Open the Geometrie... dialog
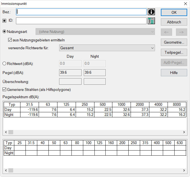This screenshot has width=190, height=177. click(174, 42)
